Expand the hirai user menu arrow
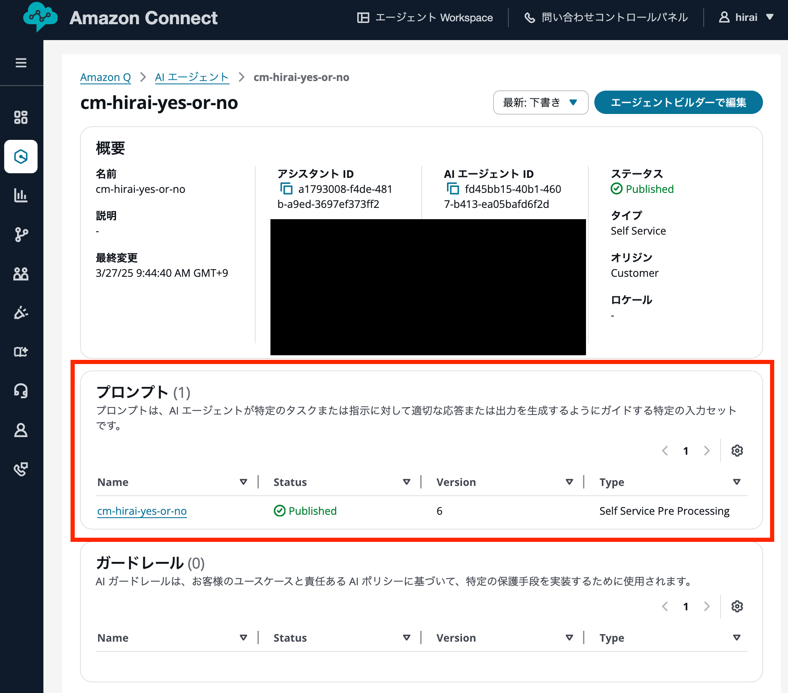Screen dimensions: 788x693 pyautogui.click(x=770, y=17)
